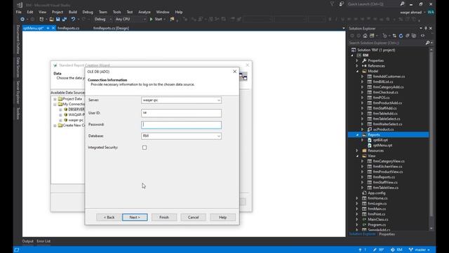
Task: Click the Navigate Backward toolbar icon
Action: click(22, 19)
